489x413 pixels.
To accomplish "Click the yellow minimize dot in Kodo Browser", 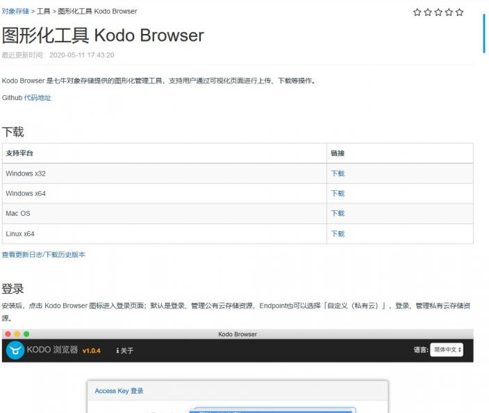I will (x=17, y=334).
